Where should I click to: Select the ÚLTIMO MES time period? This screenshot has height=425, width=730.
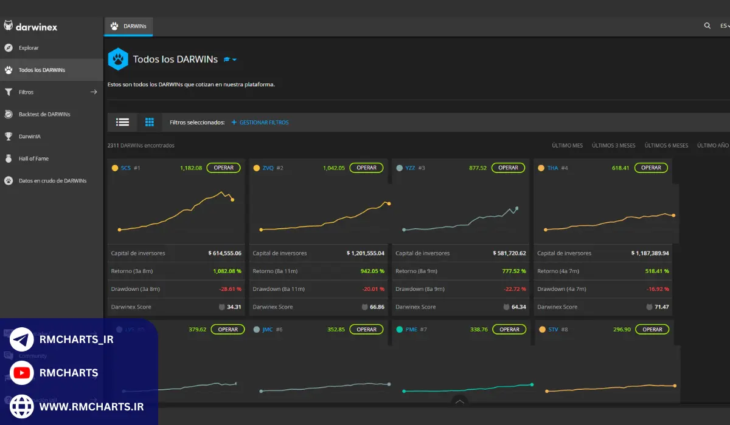pyautogui.click(x=567, y=146)
